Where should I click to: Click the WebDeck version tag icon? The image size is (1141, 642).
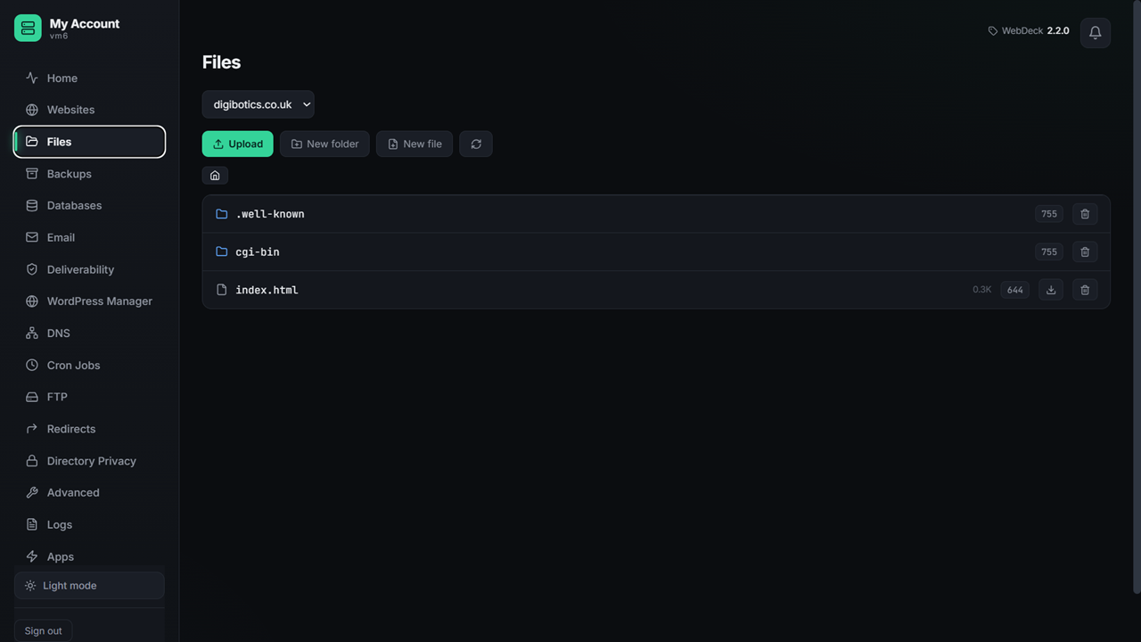click(x=993, y=31)
